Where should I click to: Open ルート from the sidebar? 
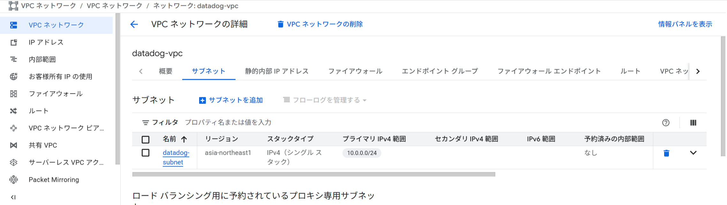[38, 111]
